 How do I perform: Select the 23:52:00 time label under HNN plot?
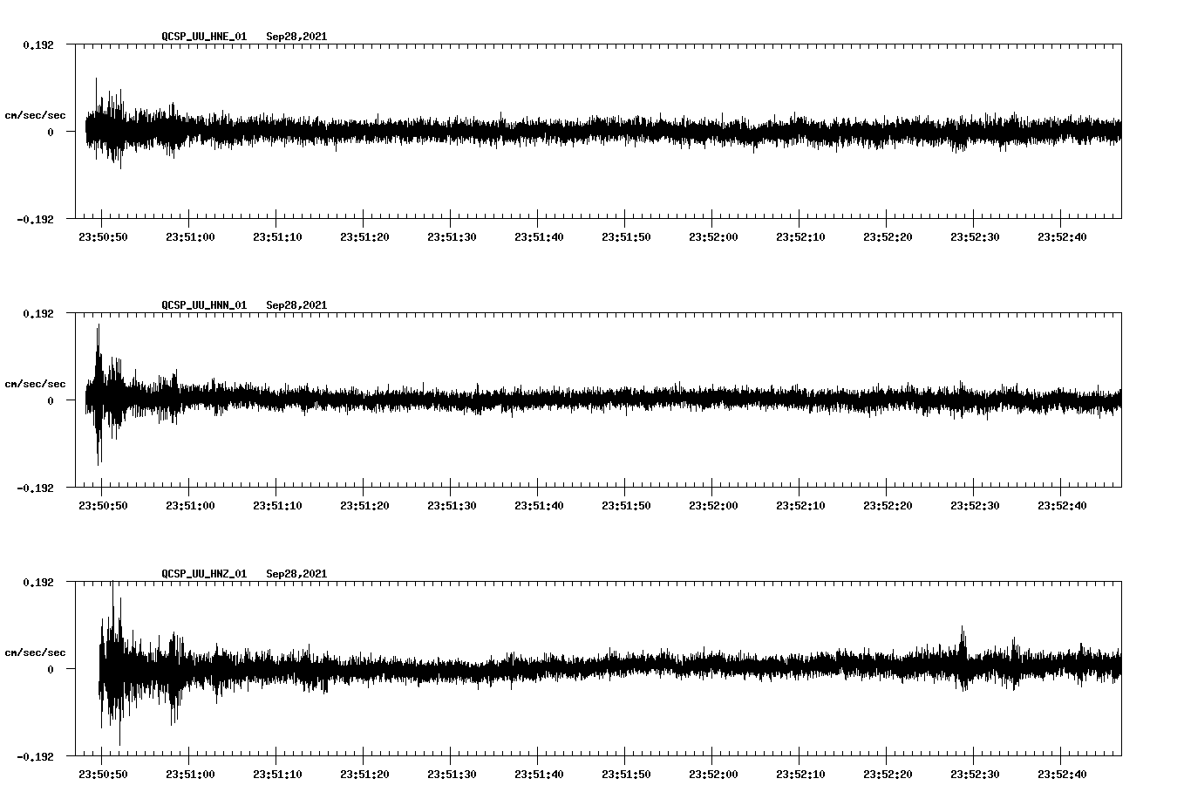click(x=713, y=506)
